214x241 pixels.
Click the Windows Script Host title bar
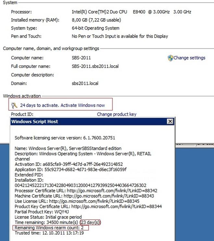tap(92, 122)
